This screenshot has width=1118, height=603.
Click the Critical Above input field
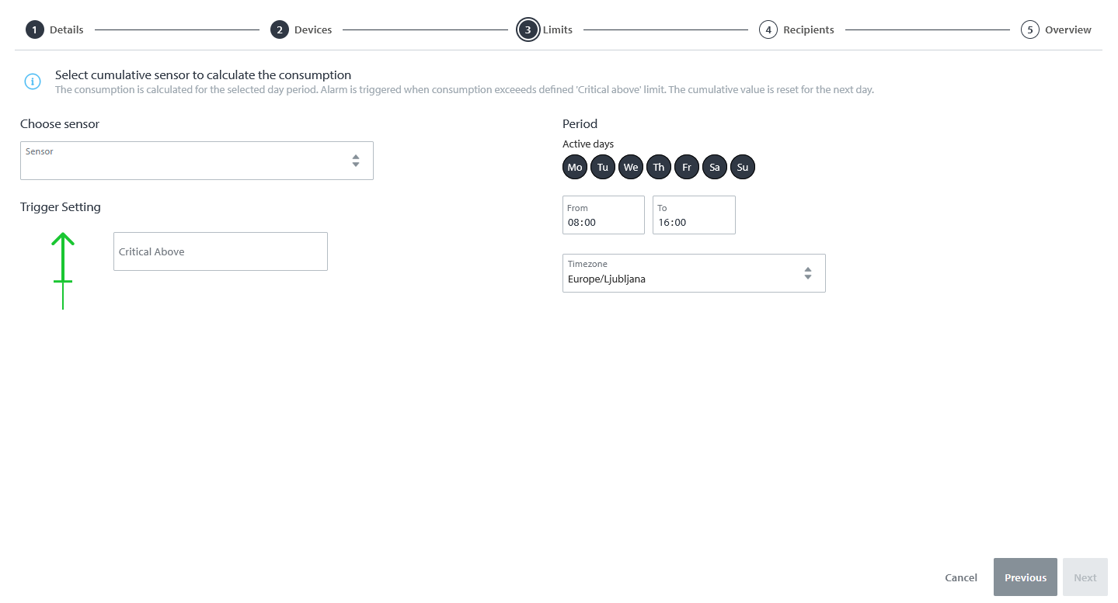[x=221, y=251]
